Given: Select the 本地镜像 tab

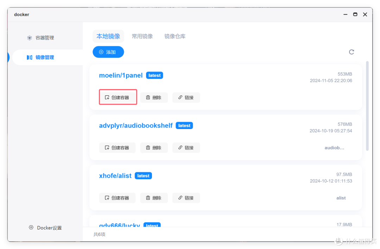Looking at the screenshot, I should point(108,36).
